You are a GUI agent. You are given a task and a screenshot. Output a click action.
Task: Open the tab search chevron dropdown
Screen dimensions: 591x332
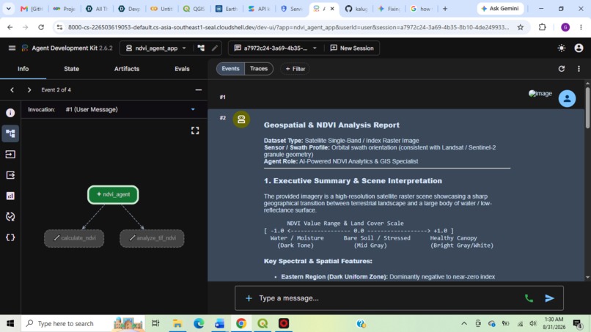tap(8, 8)
